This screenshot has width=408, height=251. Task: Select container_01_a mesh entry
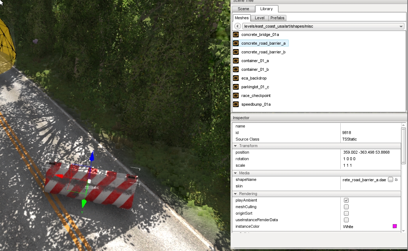pos(255,61)
